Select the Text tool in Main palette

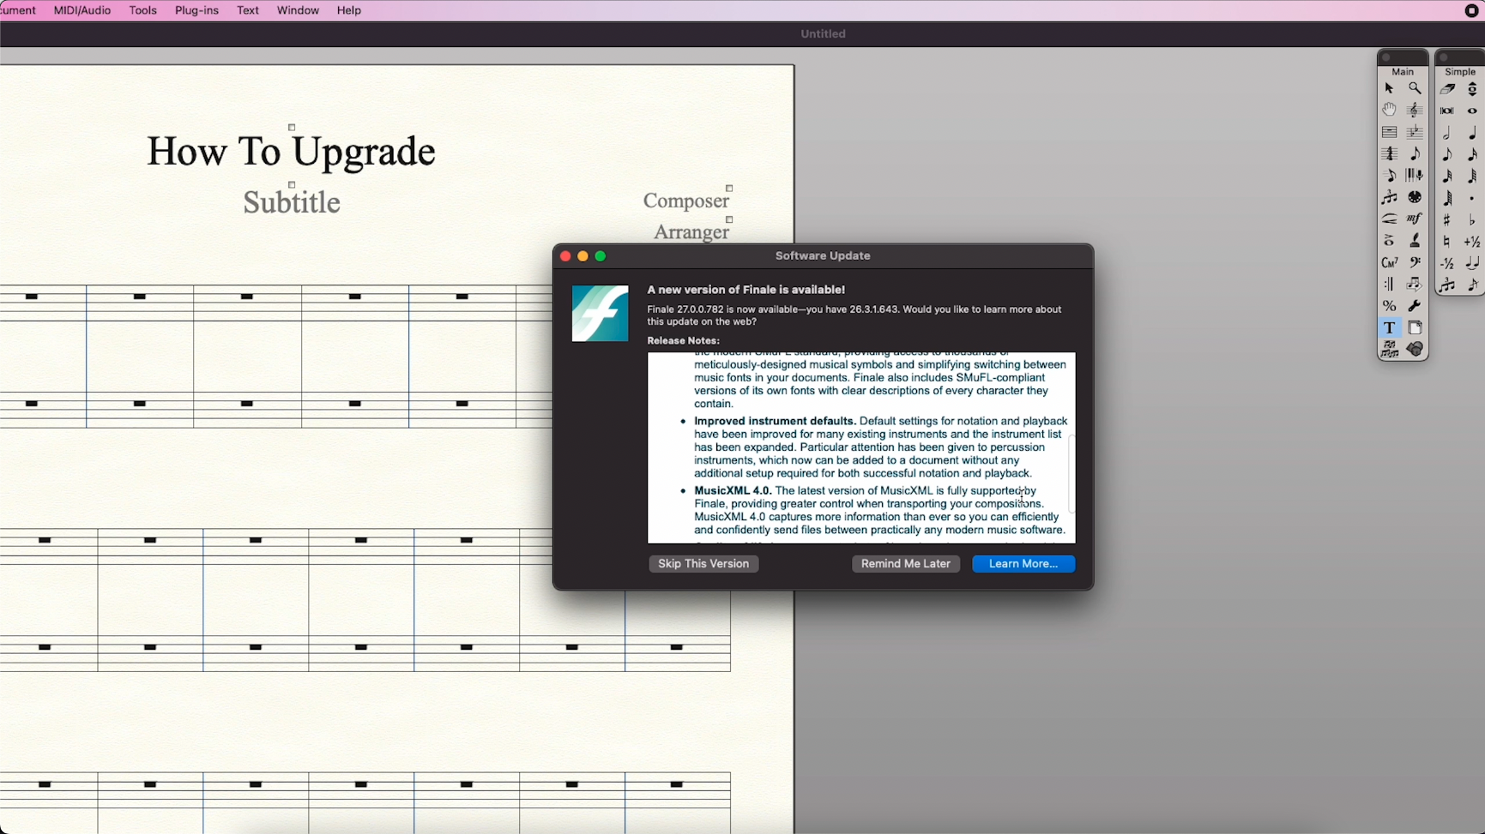coord(1389,328)
